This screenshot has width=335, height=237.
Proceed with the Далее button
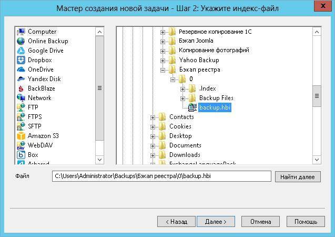[x=216, y=222]
